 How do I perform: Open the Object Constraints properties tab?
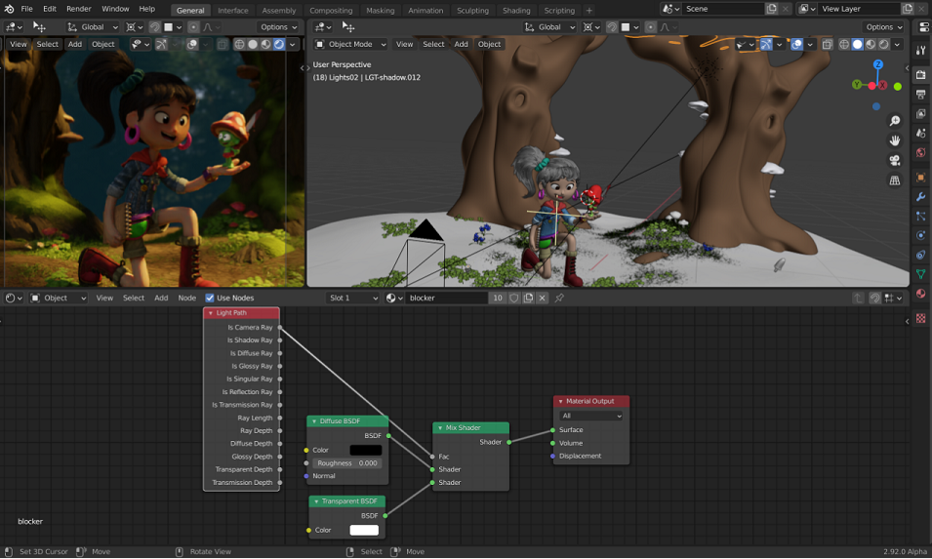(x=920, y=255)
